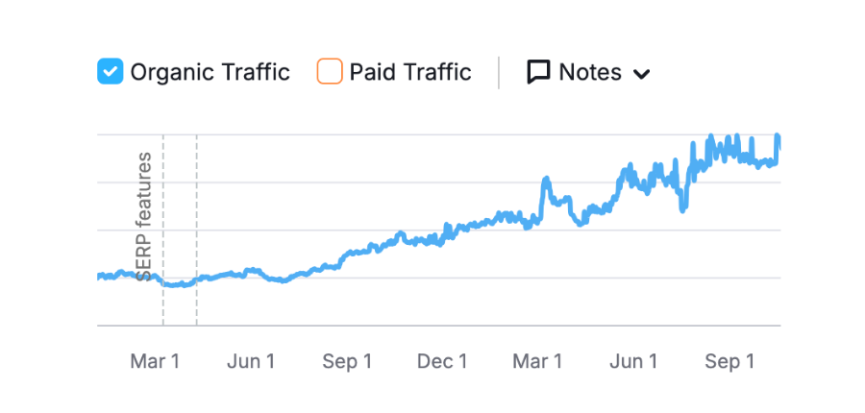Click the Organic Traffic label

(210, 72)
